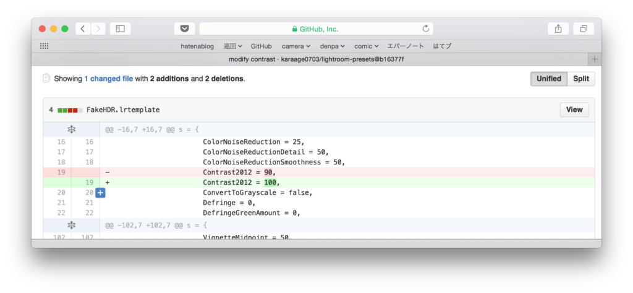Image resolution: width=633 pixels, height=293 pixels.
Task: Open Top Sites grid icon
Action: click(45, 46)
